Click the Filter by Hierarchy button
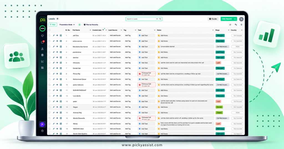Viewport: 284px width, 149px height. 91,25
